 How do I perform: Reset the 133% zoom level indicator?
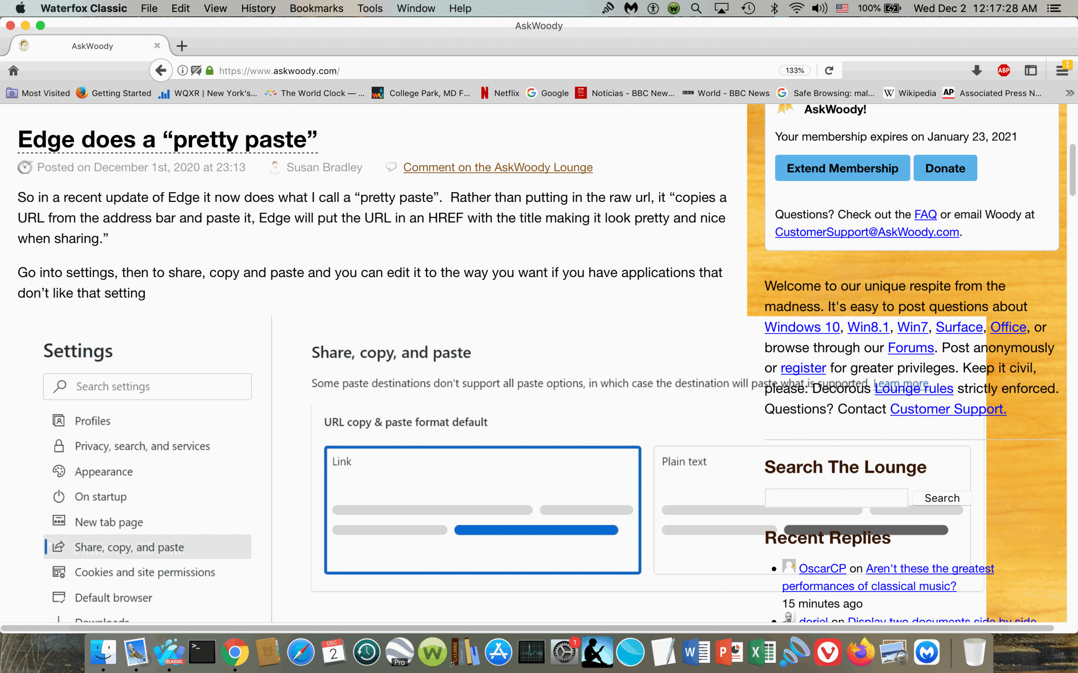794,70
